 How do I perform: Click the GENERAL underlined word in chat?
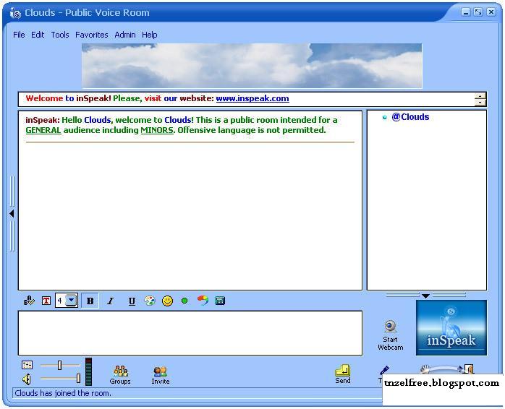coord(43,130)
